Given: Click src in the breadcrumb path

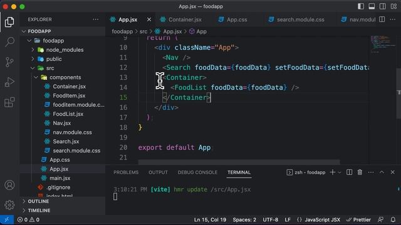Looking at the screenshot, I should (143, 31).
